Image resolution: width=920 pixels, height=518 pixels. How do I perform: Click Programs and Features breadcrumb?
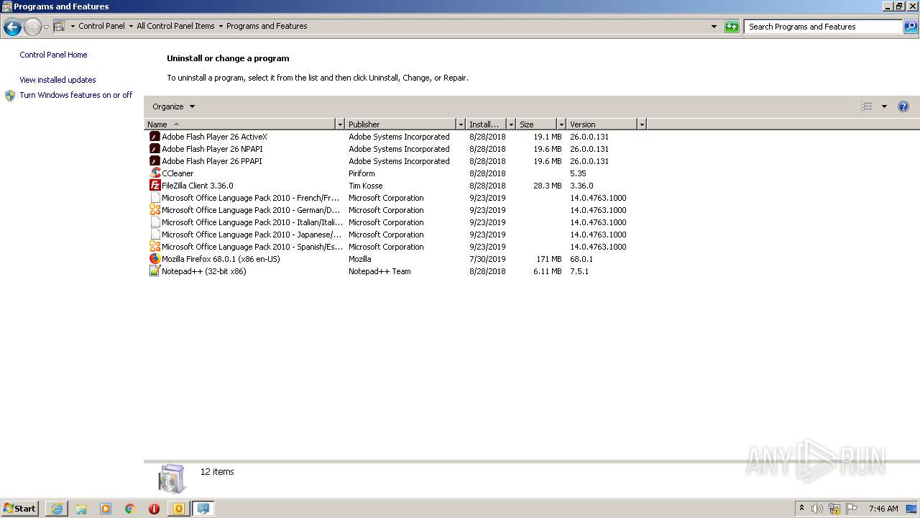tap(267, 26)
